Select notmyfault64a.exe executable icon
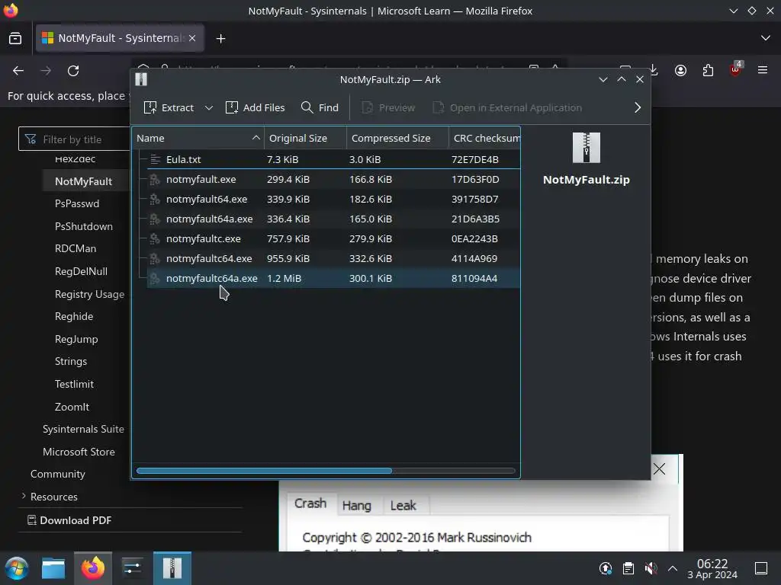Image resolution: width=781 pixels, height=585 pixels. pos(155,219)
